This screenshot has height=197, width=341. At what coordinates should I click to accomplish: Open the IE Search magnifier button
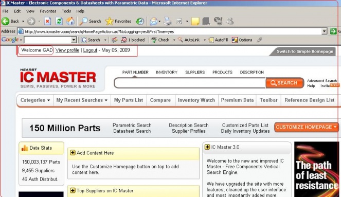pos(90,21)
